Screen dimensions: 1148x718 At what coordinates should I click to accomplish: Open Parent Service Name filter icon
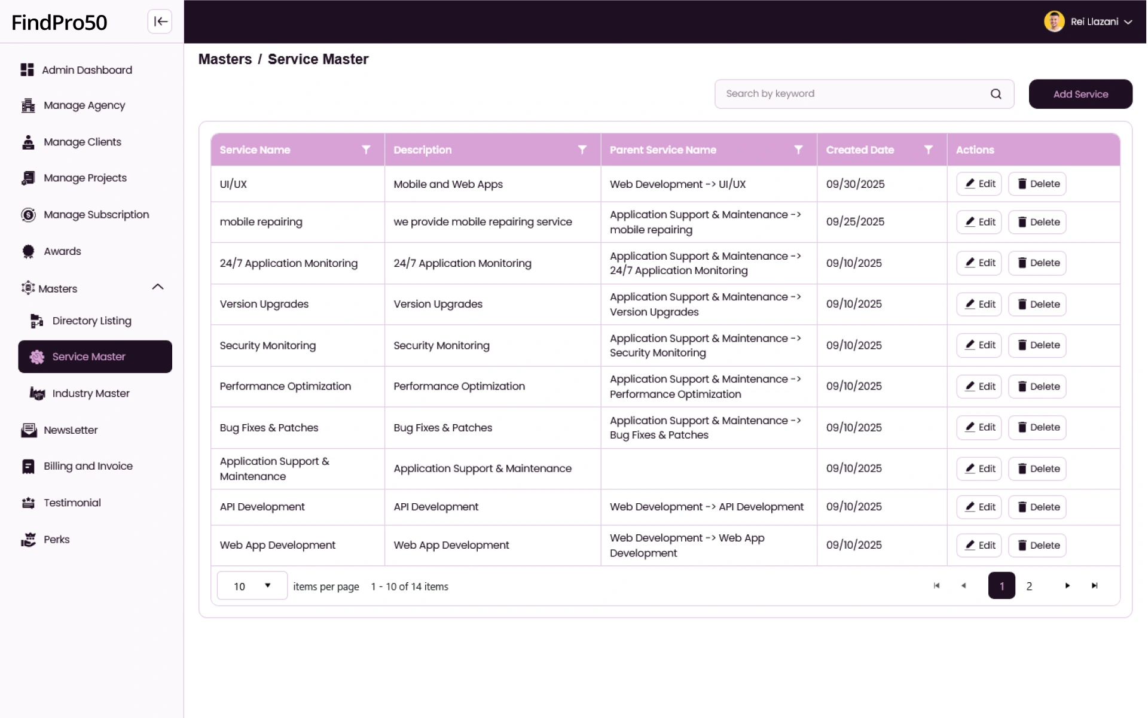[798, 150]
